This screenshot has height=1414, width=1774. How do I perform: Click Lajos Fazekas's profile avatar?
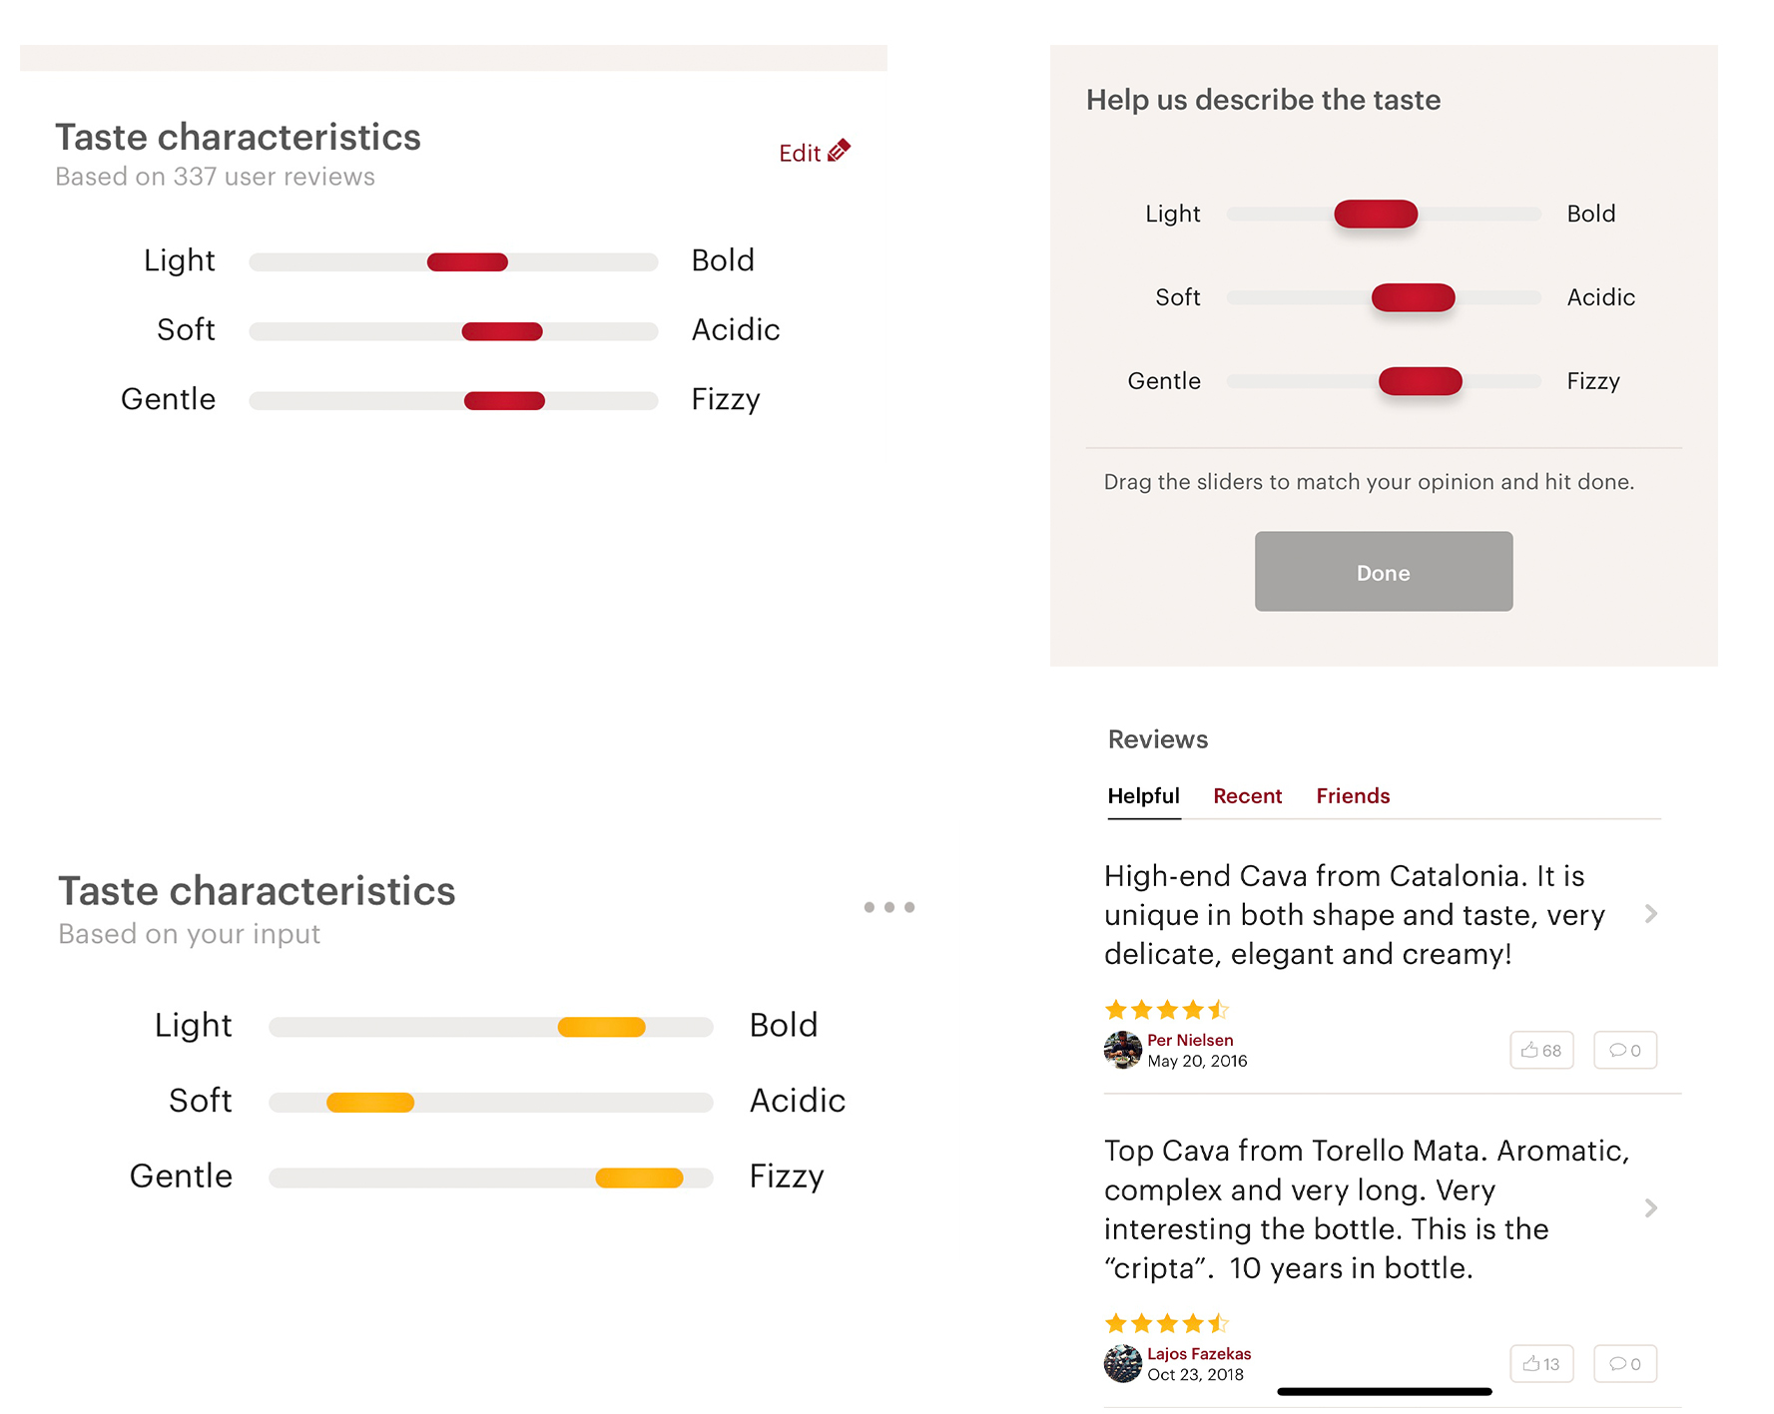[x=1122, y=1363]
